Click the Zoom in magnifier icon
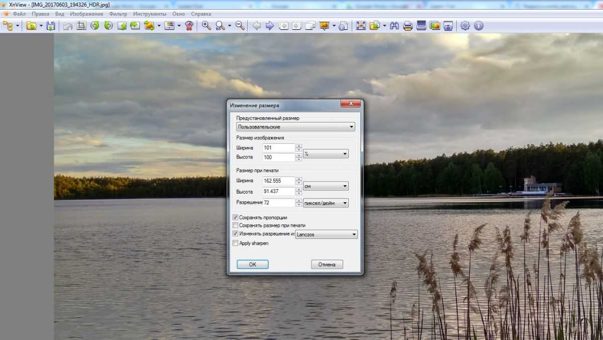603x340 pixels. 206,26
